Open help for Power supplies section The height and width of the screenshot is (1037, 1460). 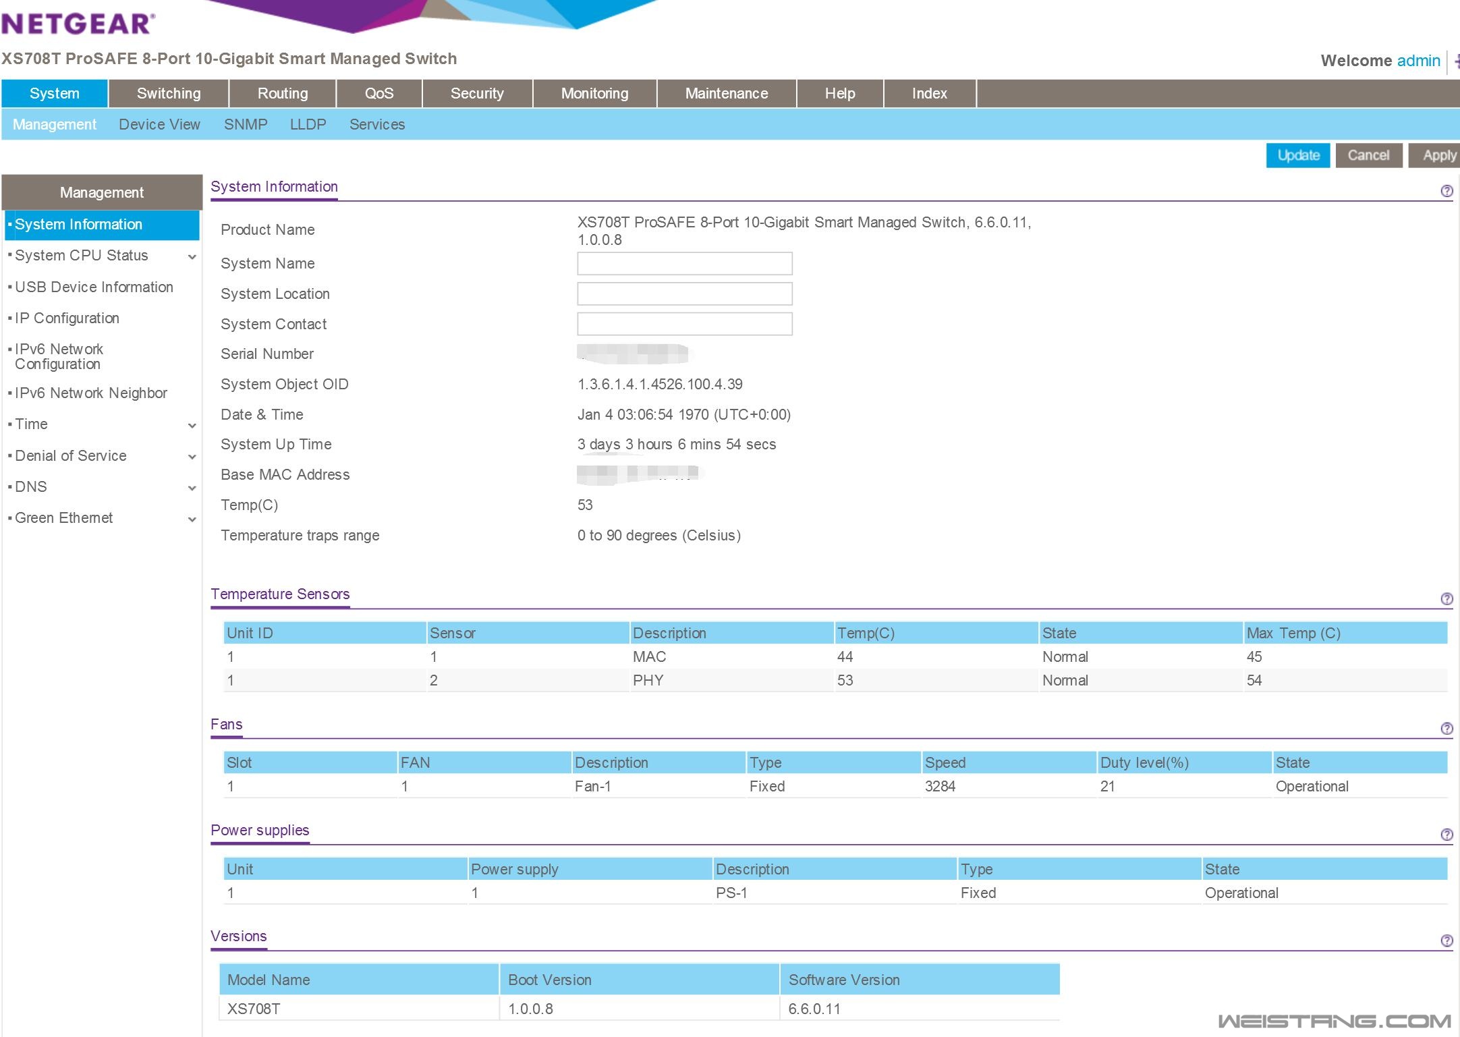(x=1447, y=835)
